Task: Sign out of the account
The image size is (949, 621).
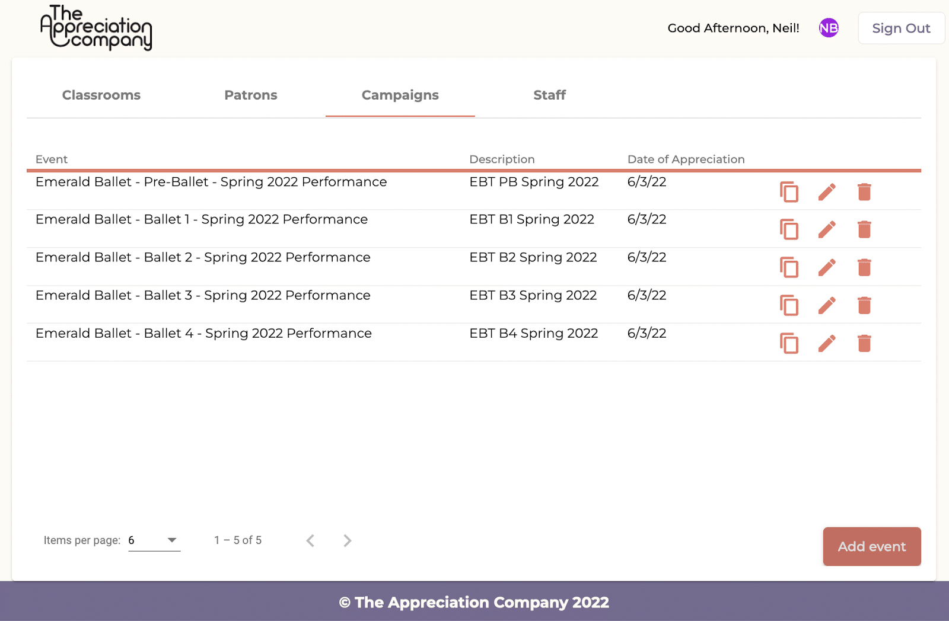Action: tap(901, 28)
